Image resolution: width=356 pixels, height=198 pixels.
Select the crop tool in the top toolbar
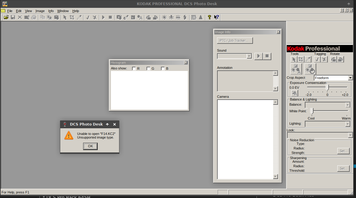pos(72,17)
